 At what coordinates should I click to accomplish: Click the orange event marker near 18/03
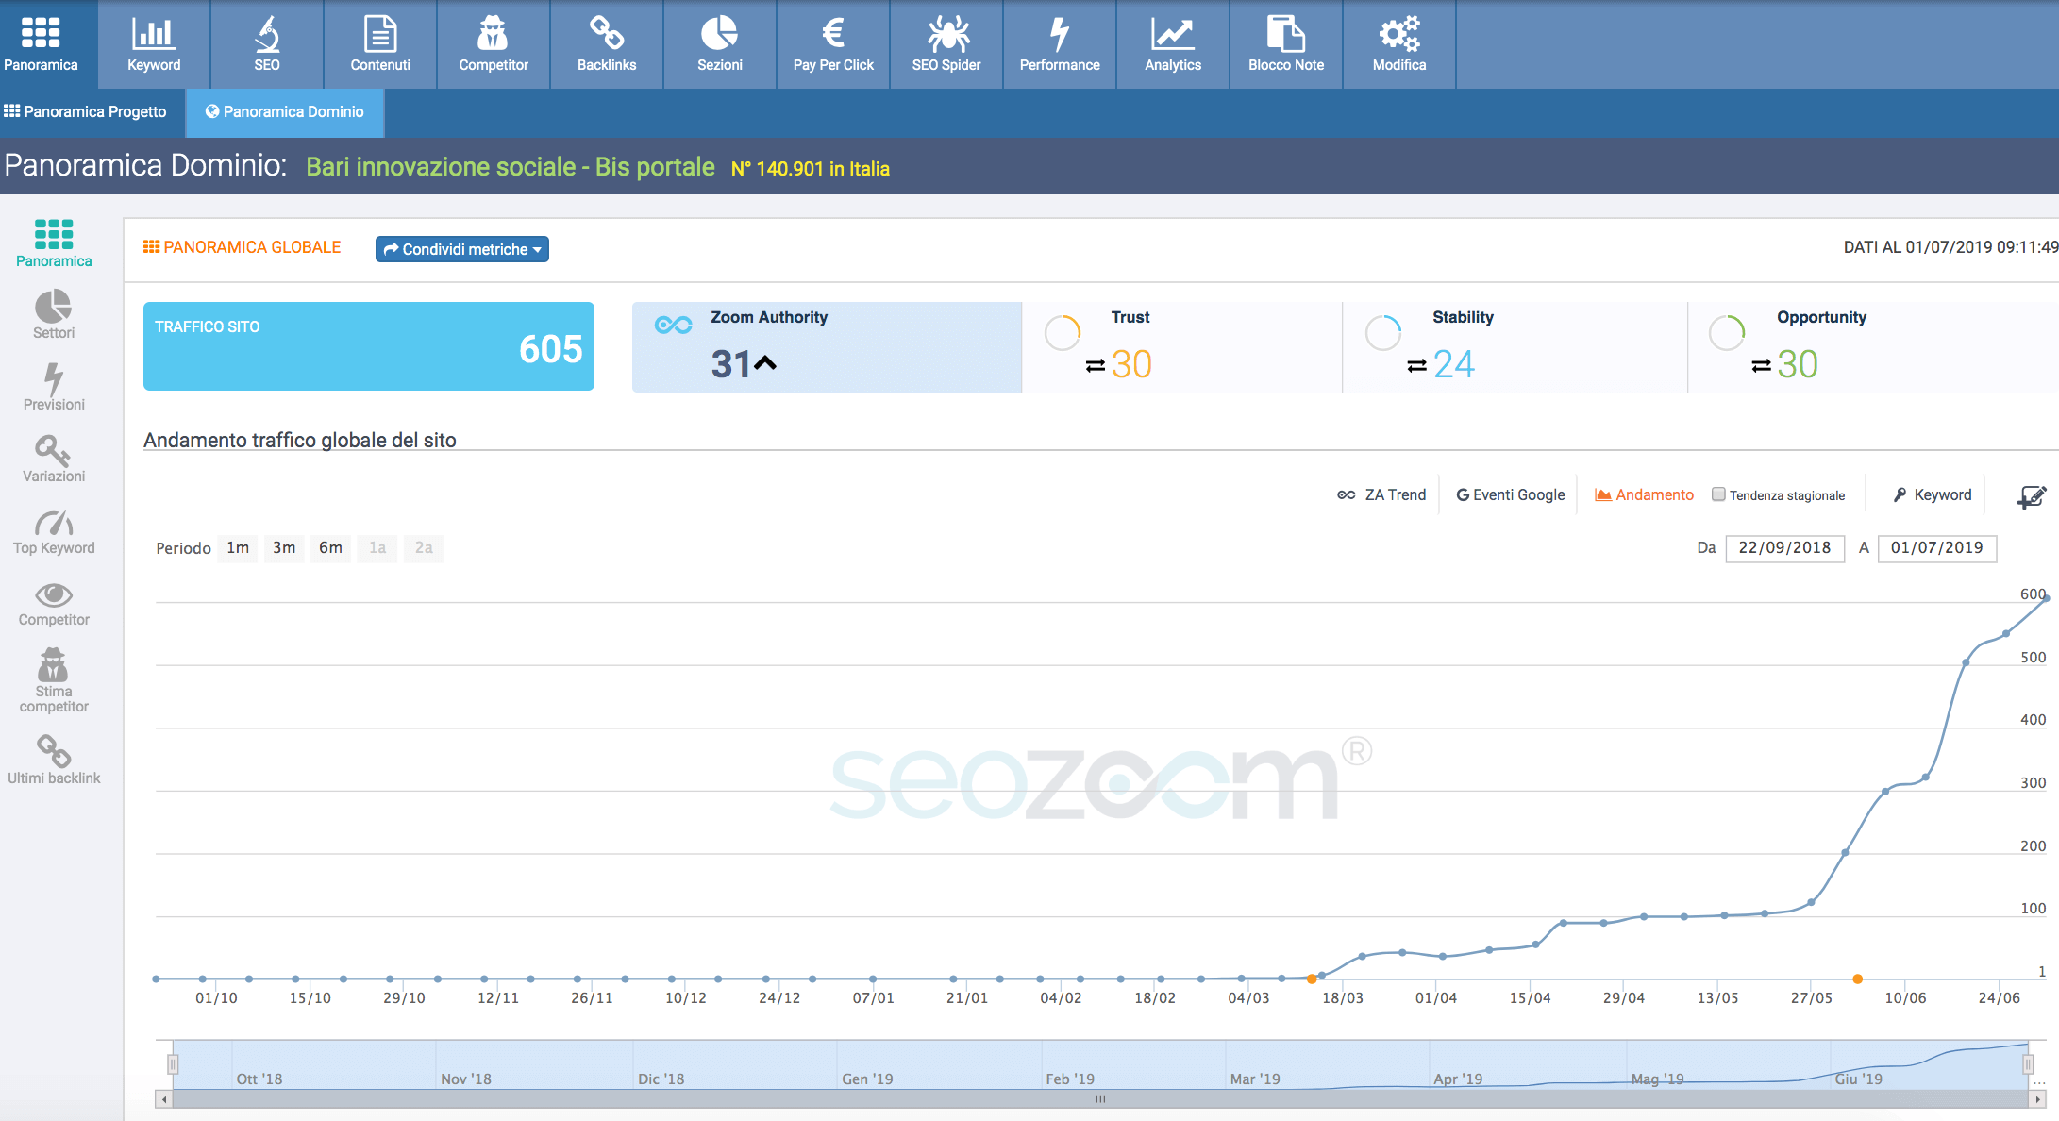pyautogui.click(x=1312, y=979)
